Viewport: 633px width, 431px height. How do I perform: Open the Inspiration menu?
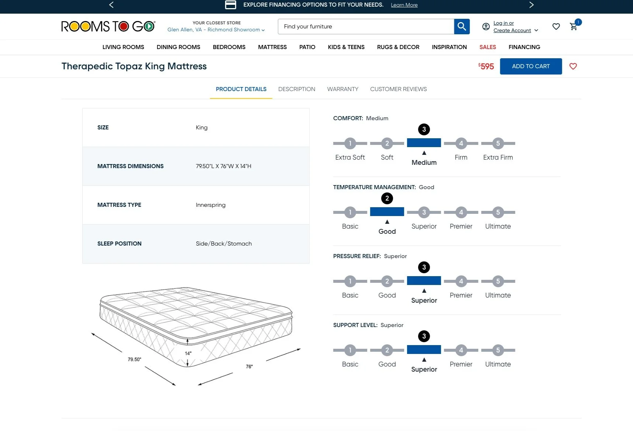(449, 47)
